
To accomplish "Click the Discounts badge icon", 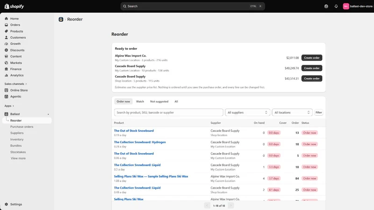I will [x=7, y=50].
